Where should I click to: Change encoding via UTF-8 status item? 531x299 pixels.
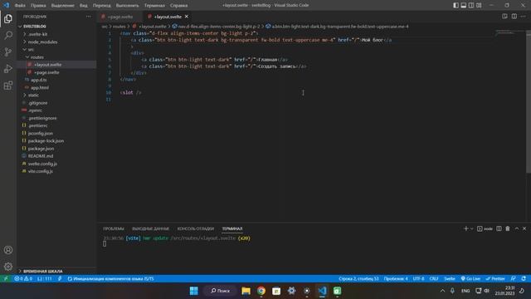[418, 279]
